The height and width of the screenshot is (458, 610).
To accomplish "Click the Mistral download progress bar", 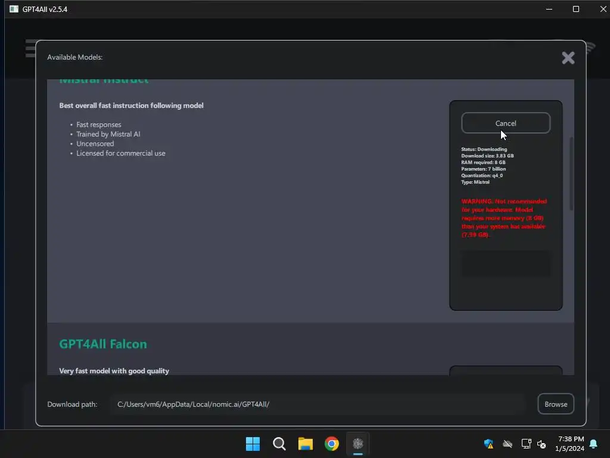I will [x=506, y=264].
